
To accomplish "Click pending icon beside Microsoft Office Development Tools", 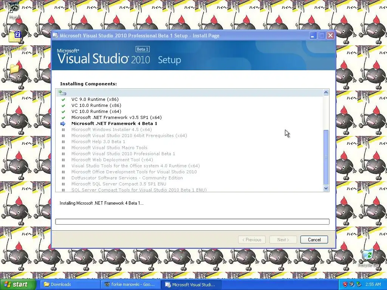I will (63, 172).
